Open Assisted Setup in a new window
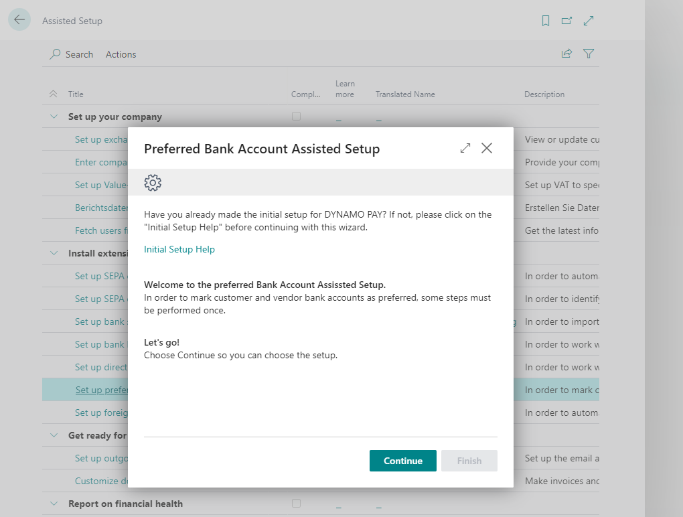The width and height of the screenshot is (683, 517). [566, 21]
